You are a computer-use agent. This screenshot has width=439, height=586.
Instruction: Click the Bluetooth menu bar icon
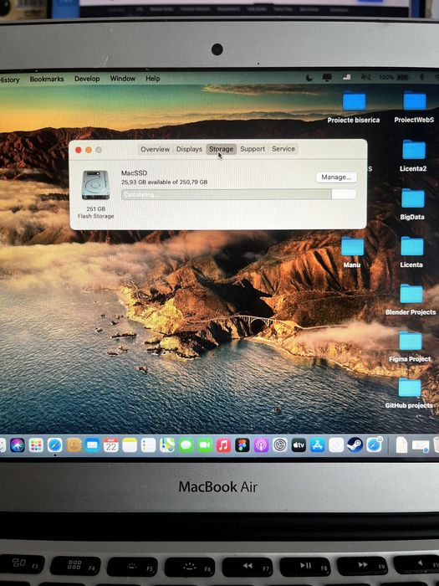pos(422,77)
